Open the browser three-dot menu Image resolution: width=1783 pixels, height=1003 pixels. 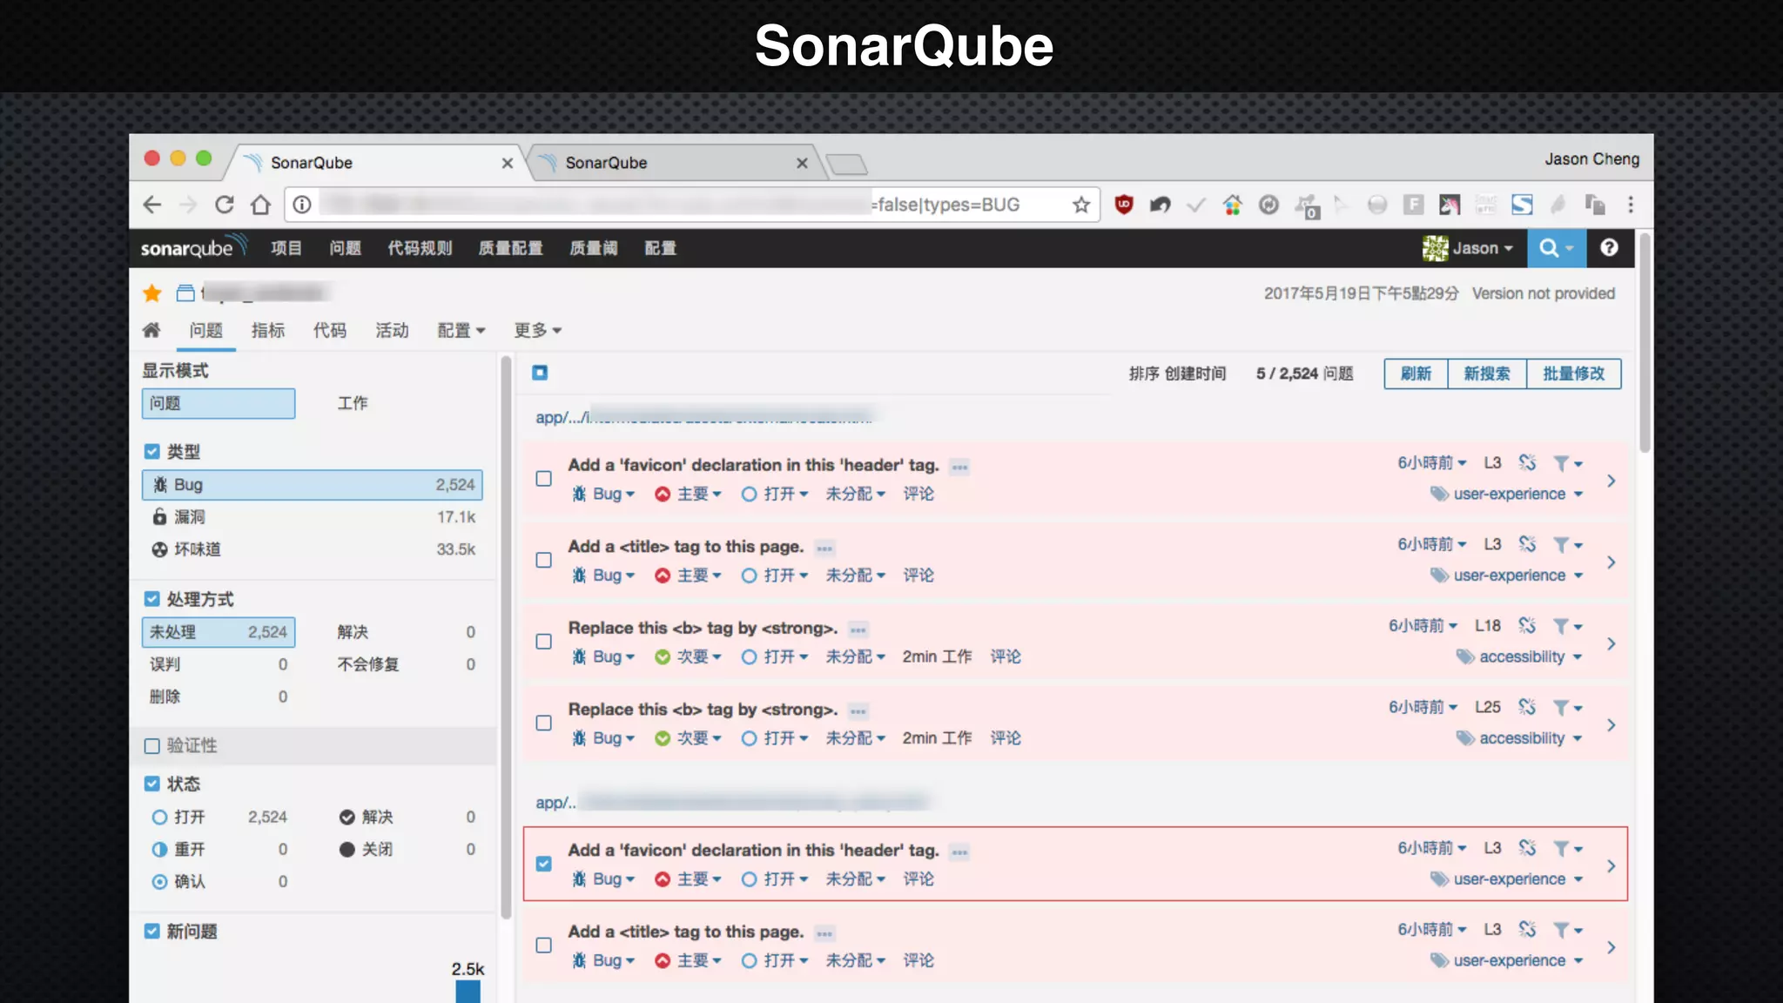point(1631,205)
